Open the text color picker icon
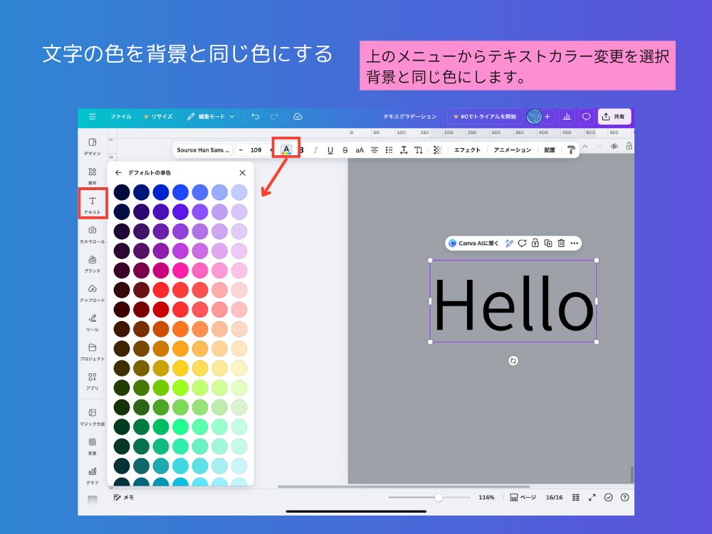Image resolution: width=712 pixels, height=534 pixels. click(287, 150)
